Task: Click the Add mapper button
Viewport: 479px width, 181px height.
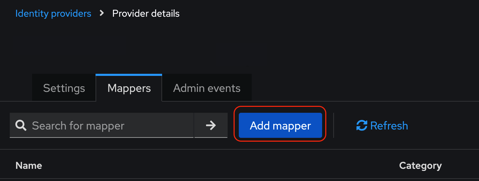Action: (280, 125)
